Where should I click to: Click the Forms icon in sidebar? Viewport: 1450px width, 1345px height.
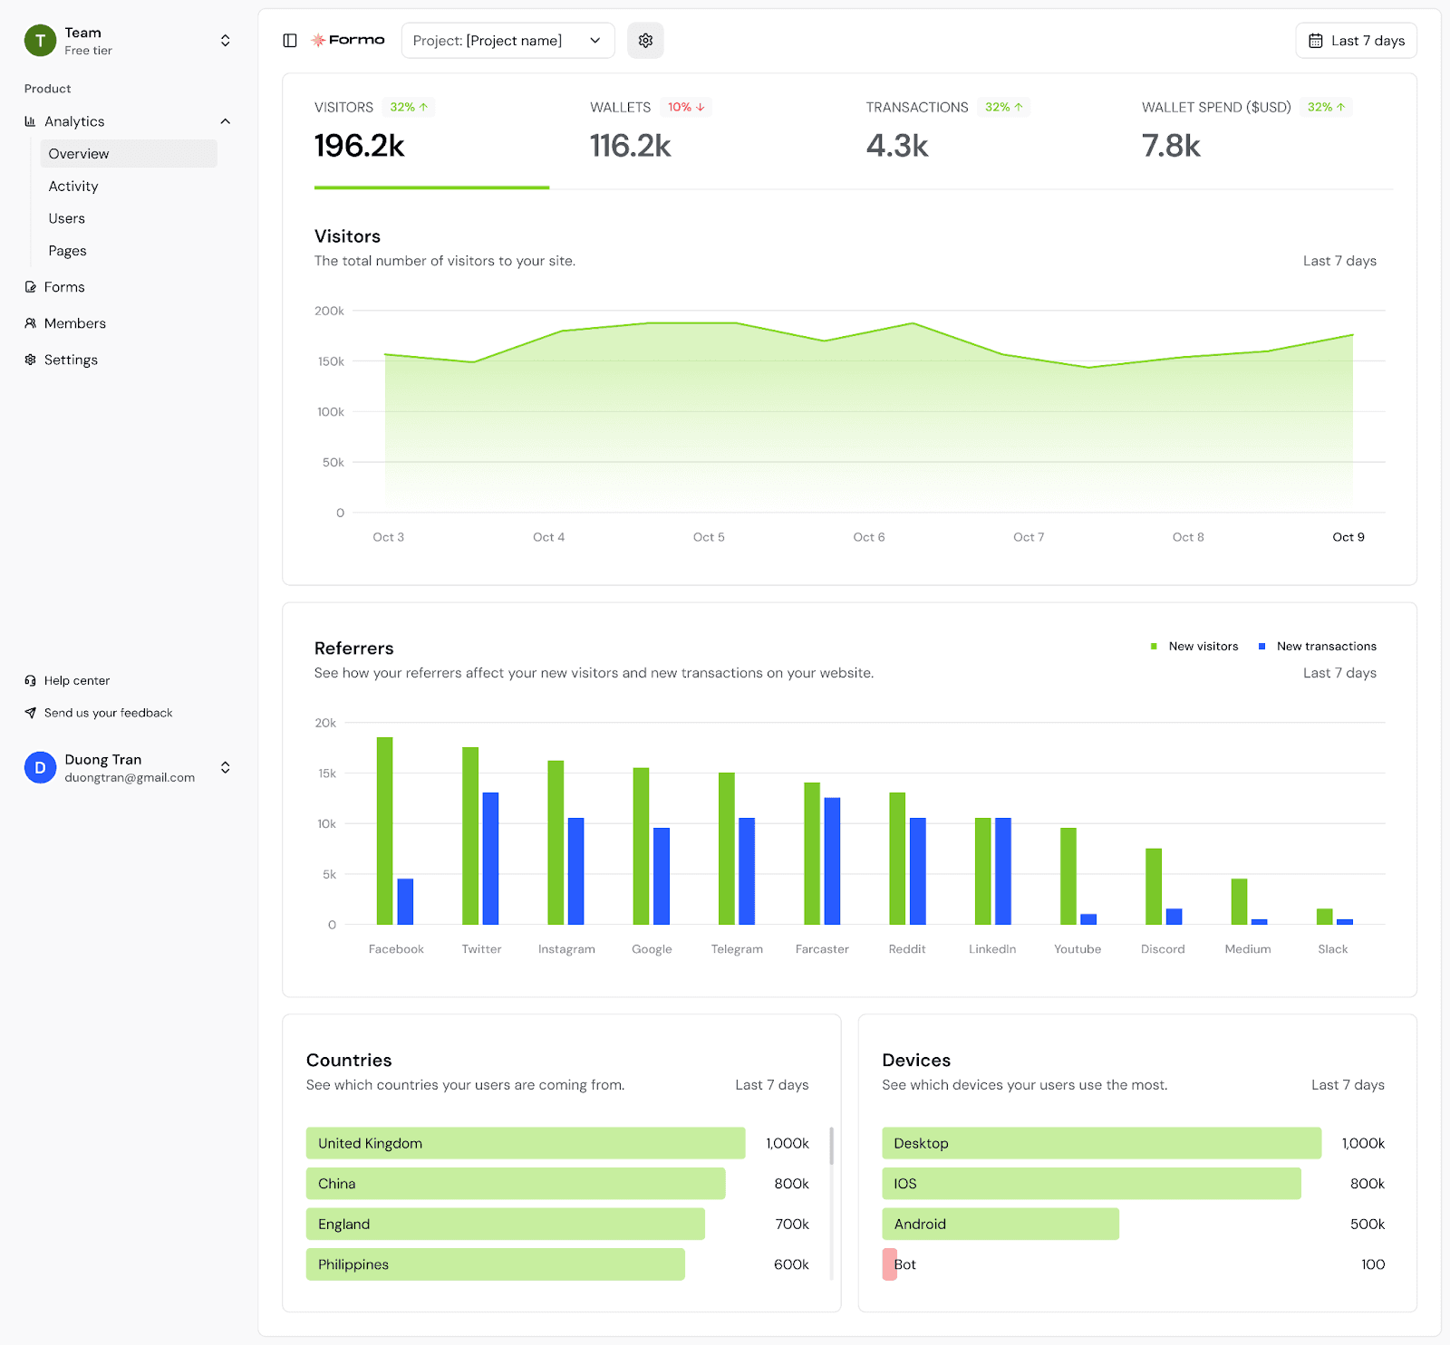click(x=31, y=287)
